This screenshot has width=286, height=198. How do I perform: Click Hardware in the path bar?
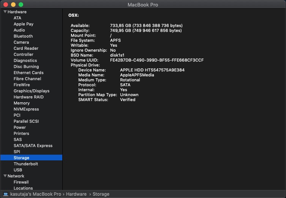click(x=76, y=194)
